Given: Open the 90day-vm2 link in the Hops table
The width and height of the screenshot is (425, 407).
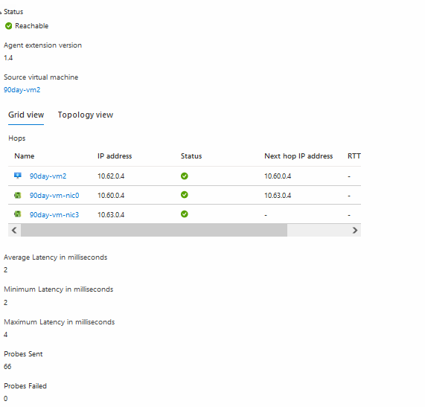Looking at the screenshot, I should [x=48, y=176].
